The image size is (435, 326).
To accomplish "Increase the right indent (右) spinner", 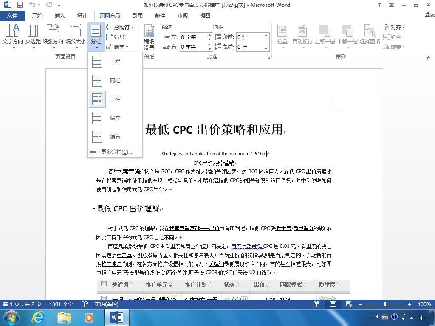I will click(x=210, y=45).
